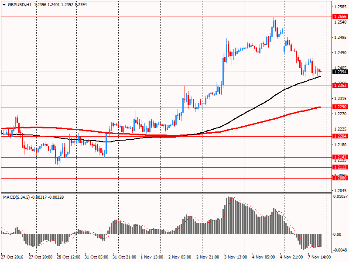Click the 1.2045 price scale value
This screenshot has height=262, width=349.
[x=341, y=191]
